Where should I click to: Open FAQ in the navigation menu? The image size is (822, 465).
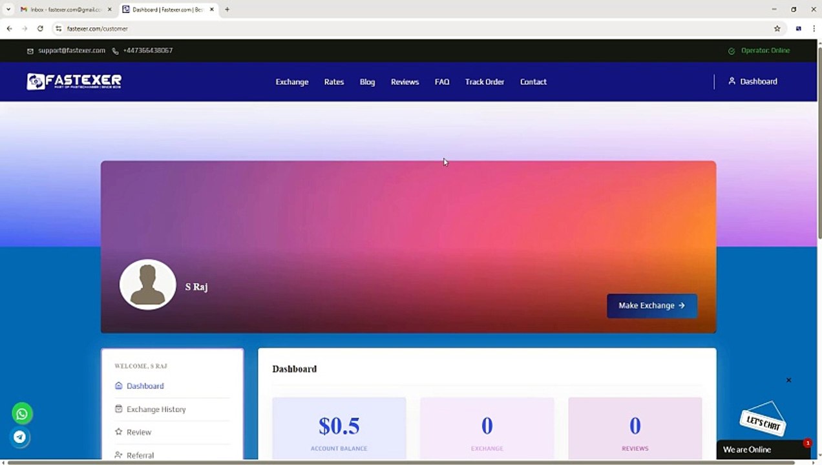(442, 82)
